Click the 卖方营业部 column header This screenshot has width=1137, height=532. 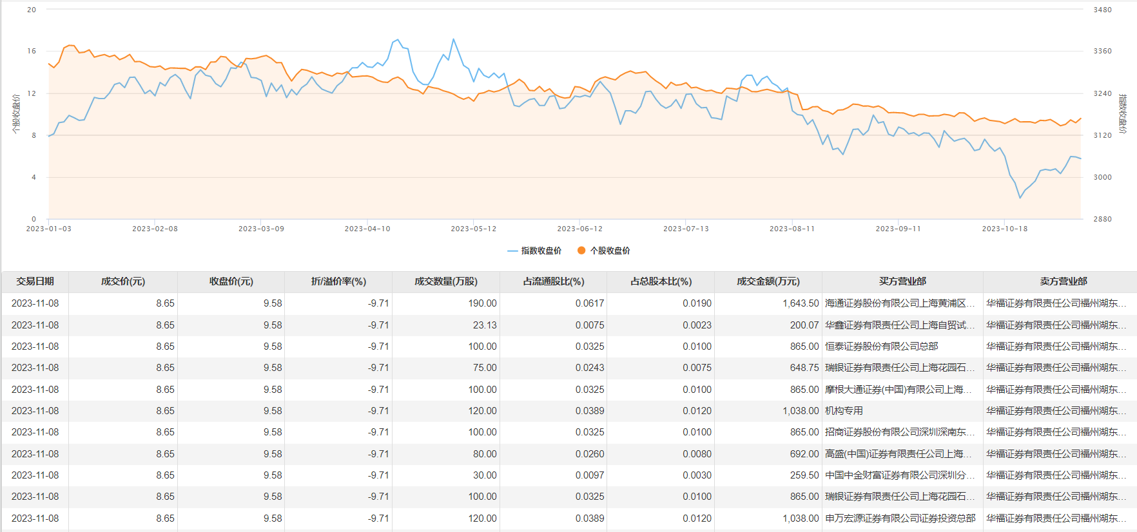pos(1064,281)
